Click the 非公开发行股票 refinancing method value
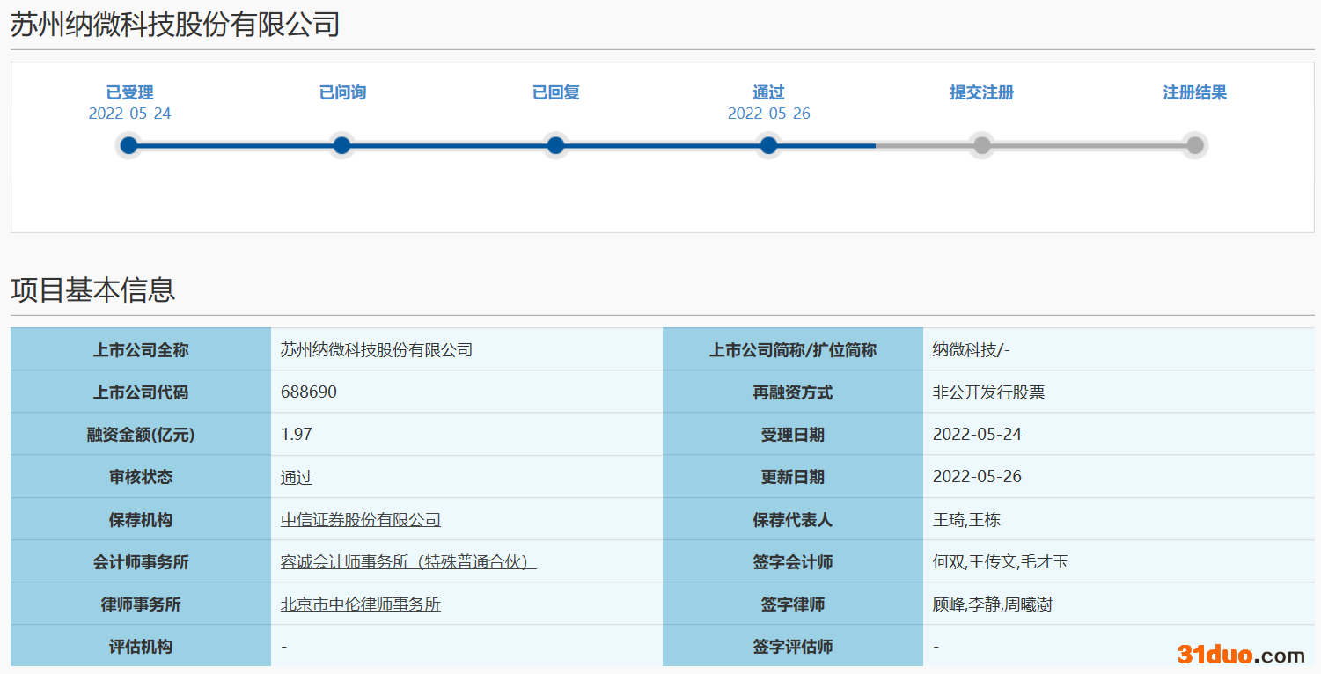 point(988,392)
